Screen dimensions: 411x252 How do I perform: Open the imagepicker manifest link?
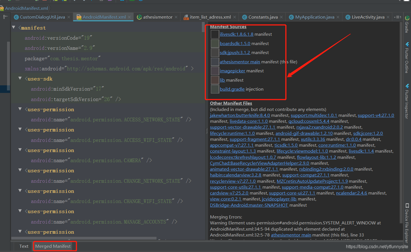pos(233,71)
